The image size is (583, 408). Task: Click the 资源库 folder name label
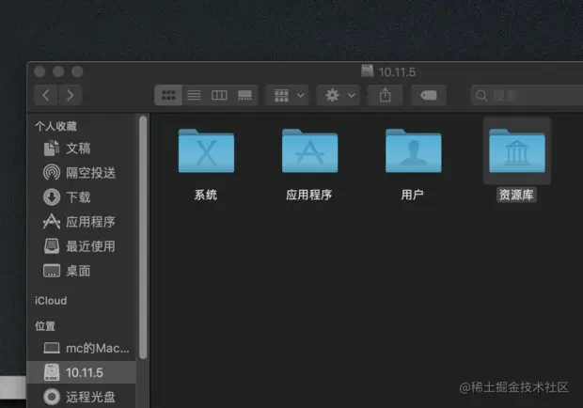point(516,195)
